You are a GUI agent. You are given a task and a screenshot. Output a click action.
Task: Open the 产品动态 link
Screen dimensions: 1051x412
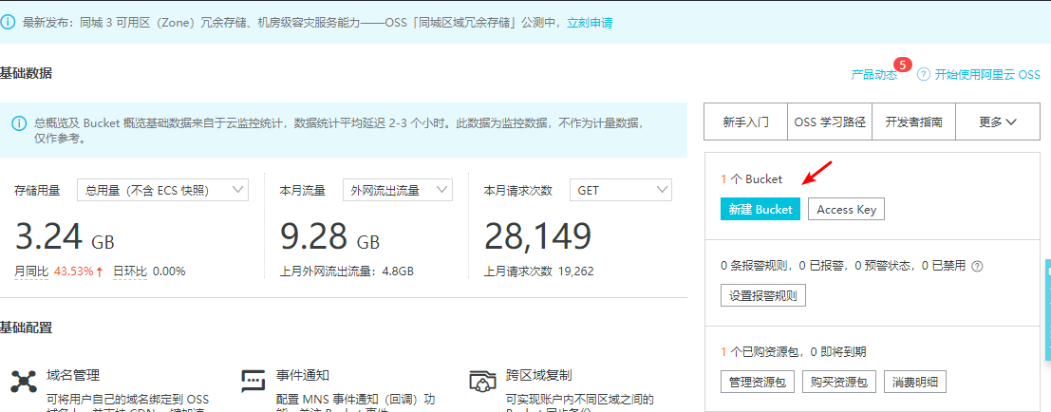pos(873,74)
